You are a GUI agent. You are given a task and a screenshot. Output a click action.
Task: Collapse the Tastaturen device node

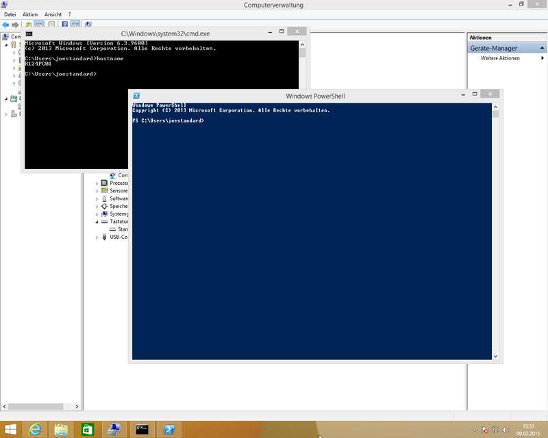point(97,222)
